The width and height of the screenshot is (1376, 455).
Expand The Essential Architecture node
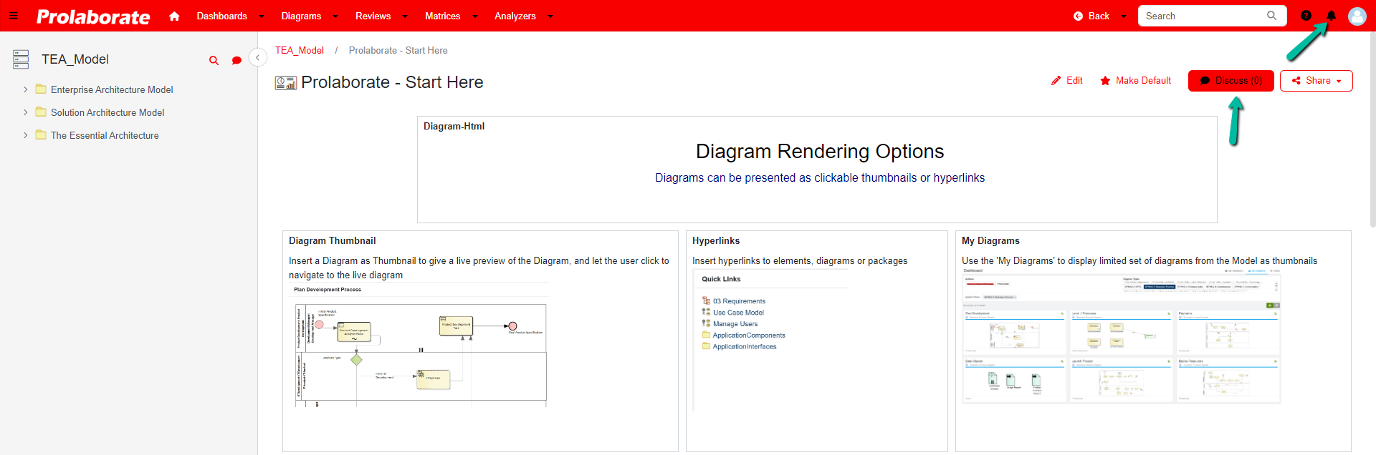coord(25,135)
